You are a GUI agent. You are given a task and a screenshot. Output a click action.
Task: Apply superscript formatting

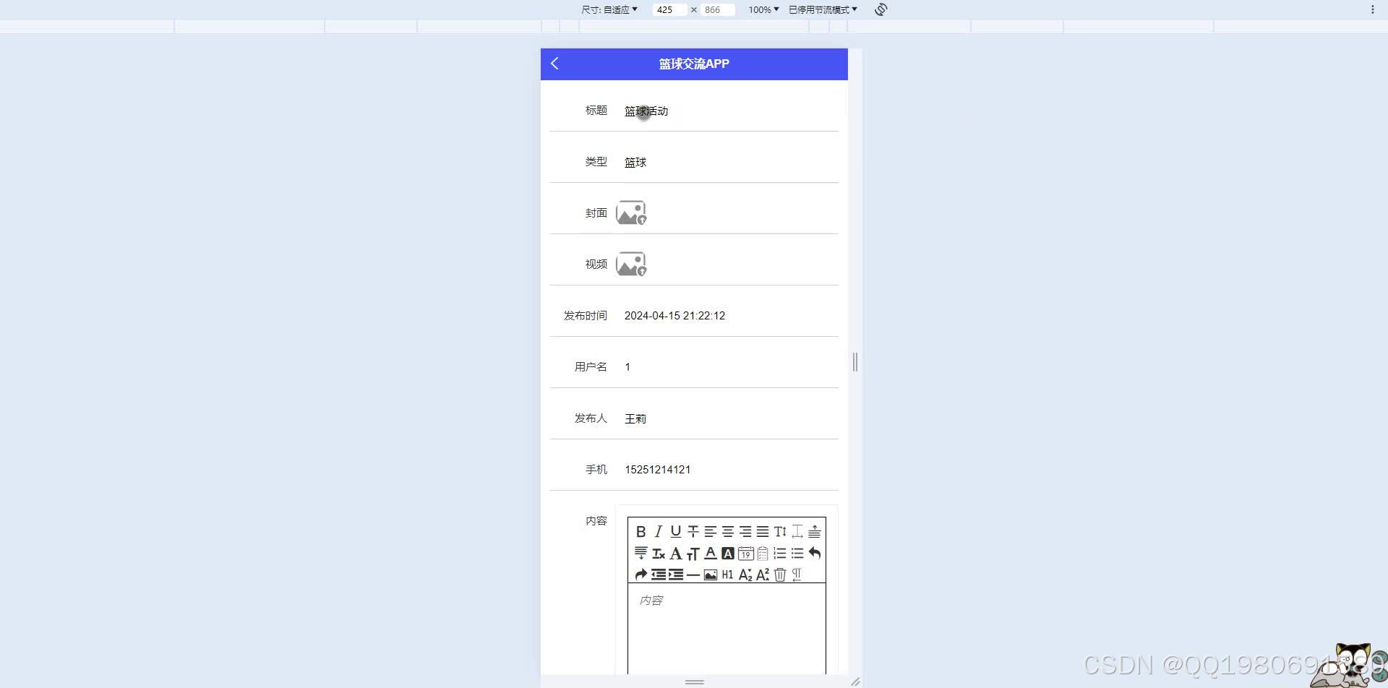point(762,575)
